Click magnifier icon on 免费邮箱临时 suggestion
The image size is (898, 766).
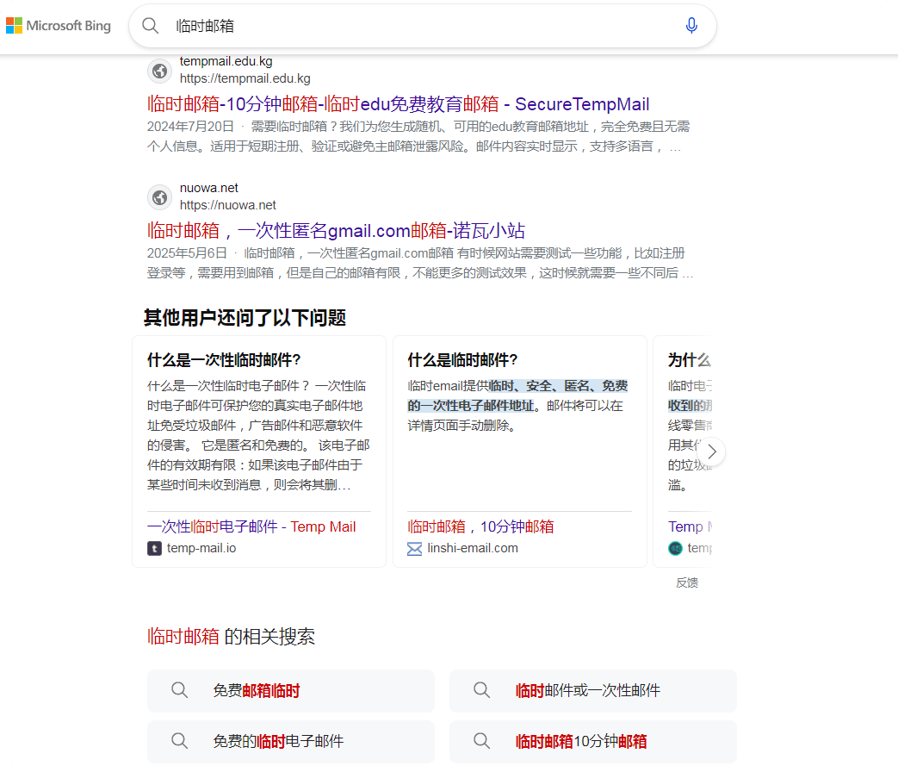179,690
